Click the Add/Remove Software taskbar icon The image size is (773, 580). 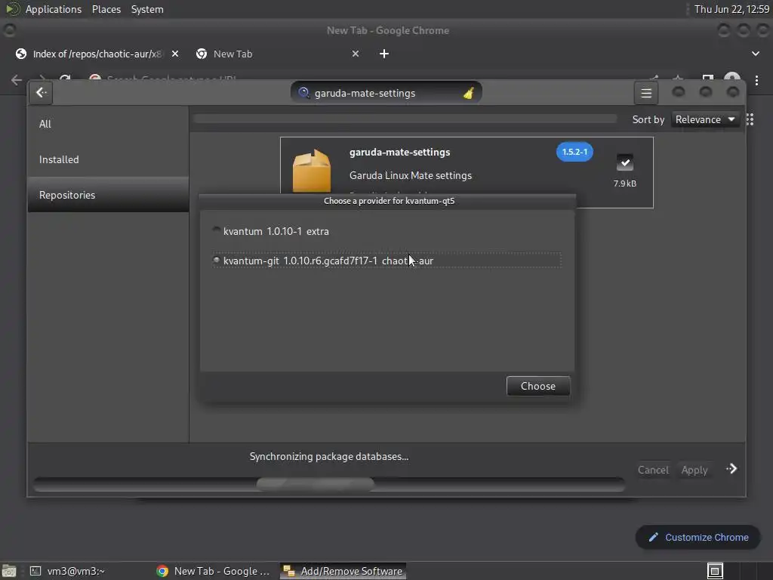click(289, 571)
